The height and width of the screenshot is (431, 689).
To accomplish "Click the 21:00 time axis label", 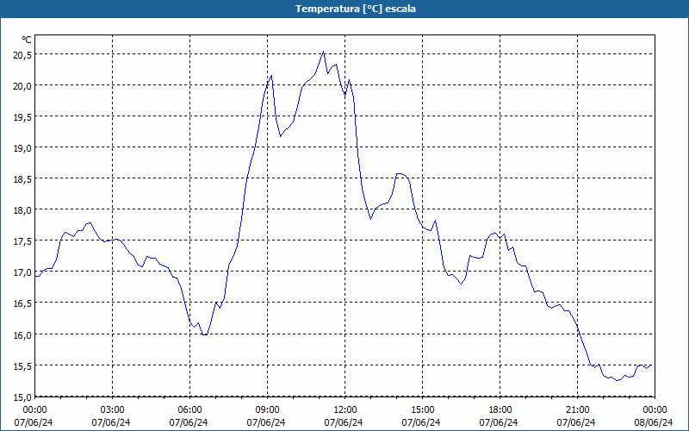I will [x=577, y=410].
